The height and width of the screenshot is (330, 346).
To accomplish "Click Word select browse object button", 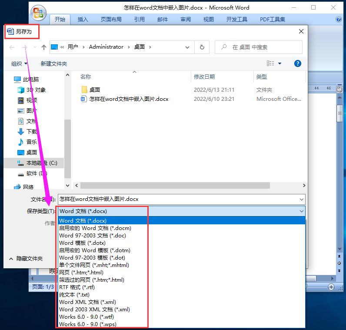I will (339, 263).
